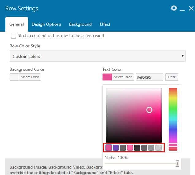Open the settings gear icon in header
The width and height of the screenshot is (195, 175).
174,8
